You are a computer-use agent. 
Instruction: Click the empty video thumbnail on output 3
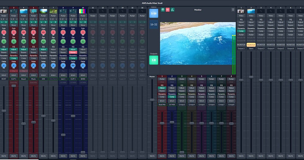[x=261, y=11]
